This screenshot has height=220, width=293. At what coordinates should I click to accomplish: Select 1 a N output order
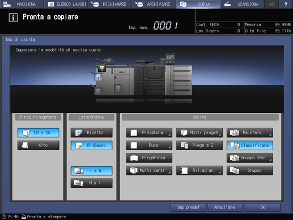(92, 171)
